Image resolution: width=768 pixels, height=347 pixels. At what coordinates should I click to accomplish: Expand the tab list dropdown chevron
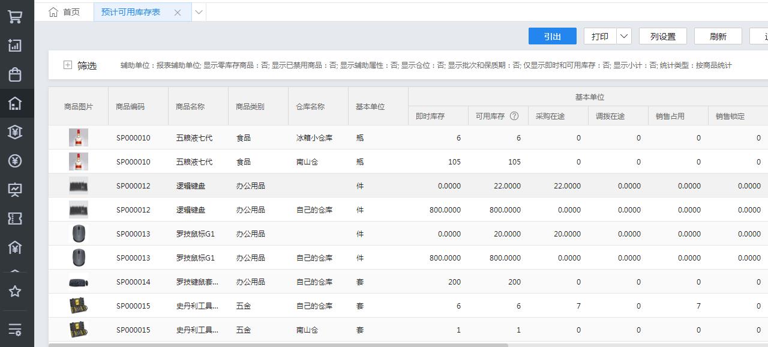click(x=199, y=12)
